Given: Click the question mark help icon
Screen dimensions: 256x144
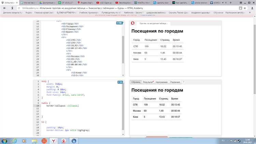Looking at the screenshot, I should click(x=183, y=82).
